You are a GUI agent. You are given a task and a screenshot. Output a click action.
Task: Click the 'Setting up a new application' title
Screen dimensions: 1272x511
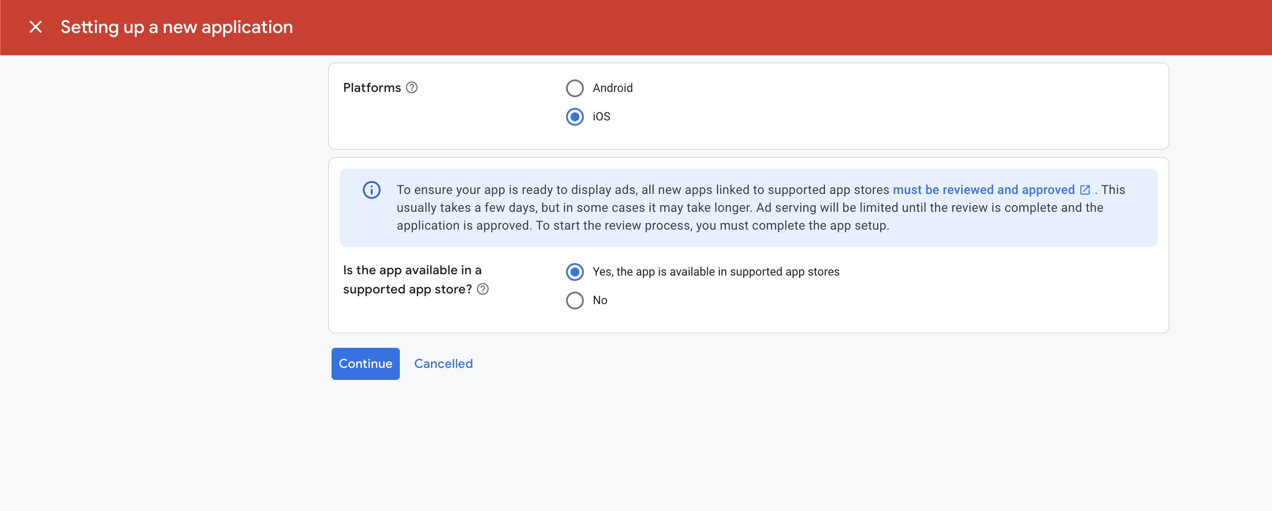coord(176,27)
